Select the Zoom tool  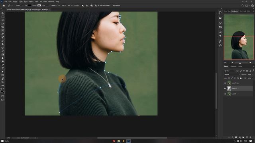[3, 82]
